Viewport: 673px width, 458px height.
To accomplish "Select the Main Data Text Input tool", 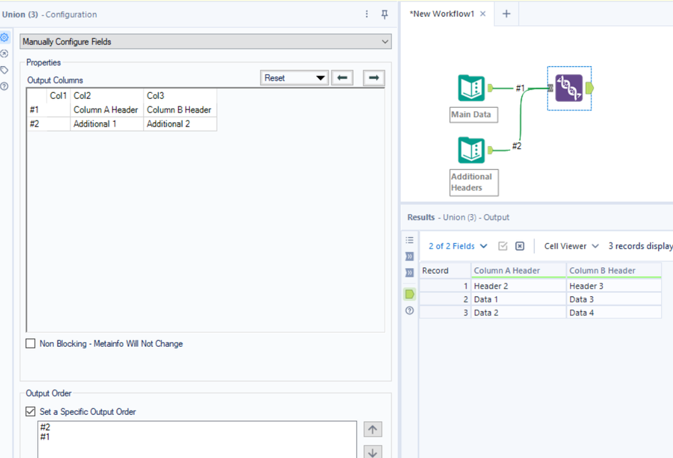I will tap(472, 88).
